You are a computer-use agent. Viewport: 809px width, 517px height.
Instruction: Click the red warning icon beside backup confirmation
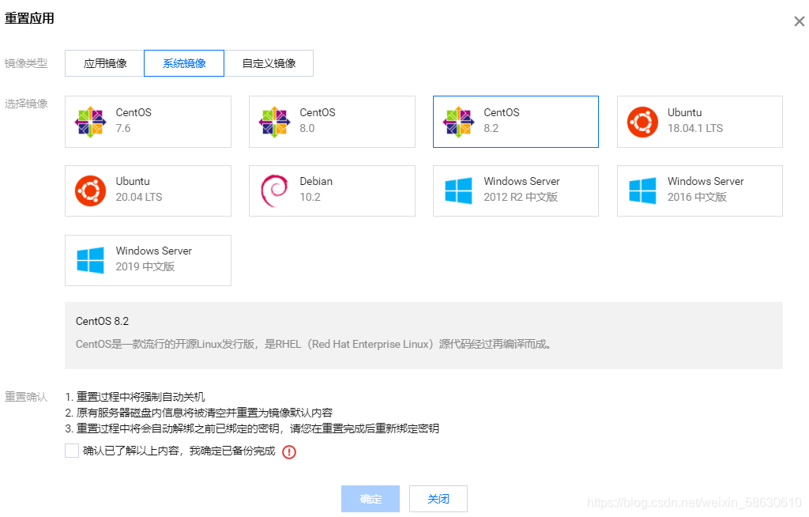[x=289, y=452]
